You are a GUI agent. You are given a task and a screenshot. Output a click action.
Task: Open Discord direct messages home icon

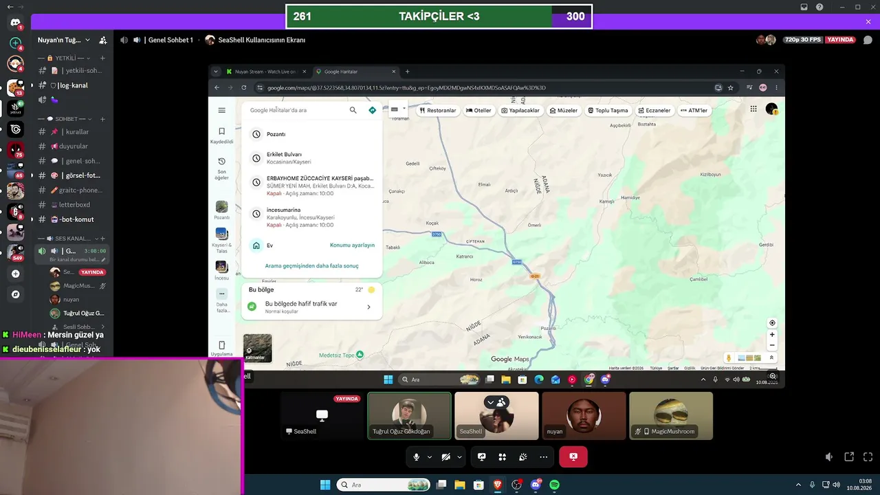pyautogui.click(x=15, y=23)
